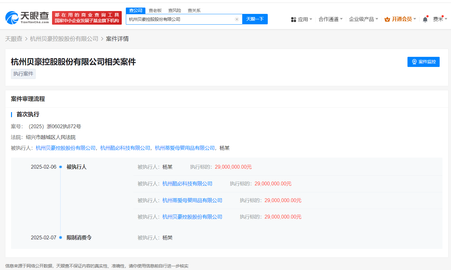
Task: Open 杭州贝豪控股股份有限公司 breadcrumb link
Action: (64, 39)
